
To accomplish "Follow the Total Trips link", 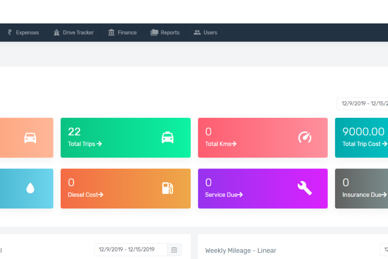I will pyautogui.click(x=85, y=144).
